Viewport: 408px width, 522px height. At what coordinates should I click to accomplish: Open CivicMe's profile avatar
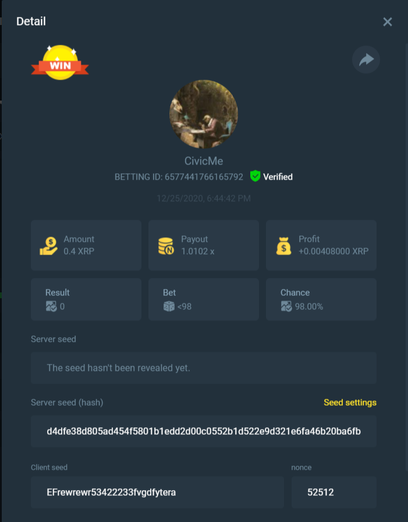click(204, 114)
